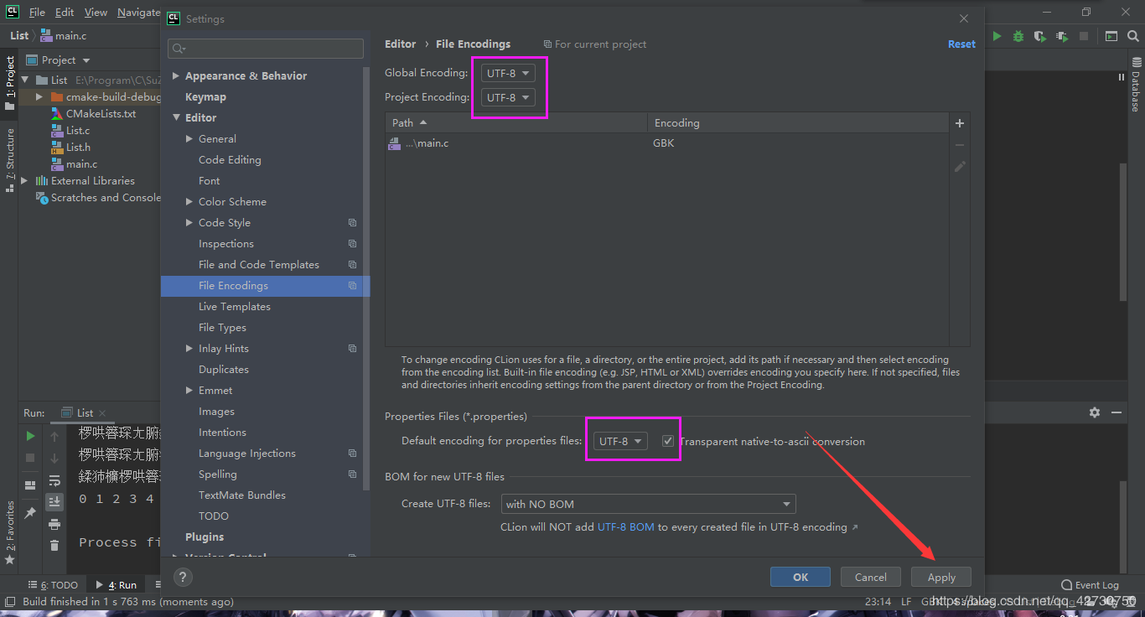Pin the Run tab with the pin icon
The image size is (1145, 617).
pyautogui.click(x=30, y=511)
